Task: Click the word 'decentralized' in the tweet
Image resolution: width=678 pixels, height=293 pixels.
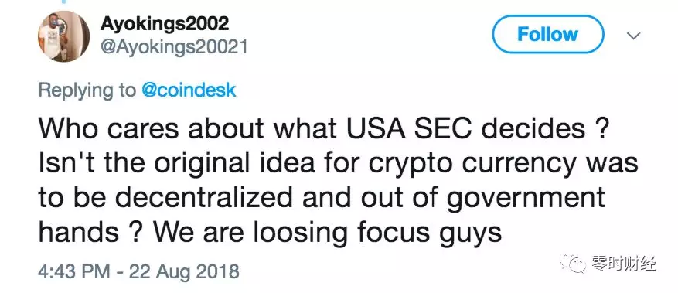Action: click(203, 197)
